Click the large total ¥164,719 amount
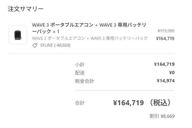 tap(128, 103)
